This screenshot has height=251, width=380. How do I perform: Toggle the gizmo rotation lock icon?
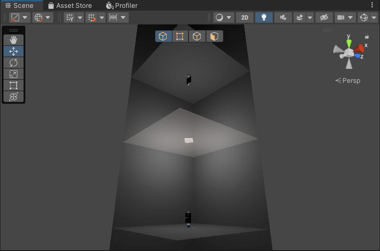366,37
